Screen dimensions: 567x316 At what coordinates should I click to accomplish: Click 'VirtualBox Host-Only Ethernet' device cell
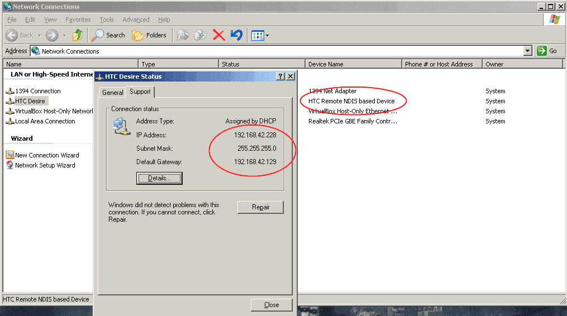coord(352,111)
